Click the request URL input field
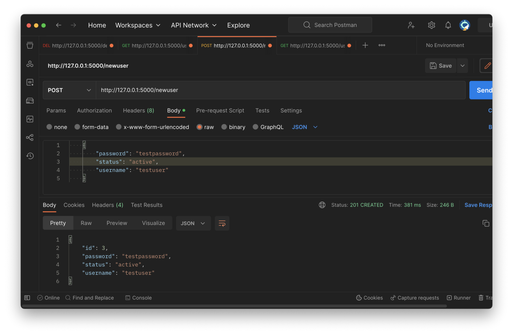The width and height of the screenshot is (513, 336). (281, 90)
